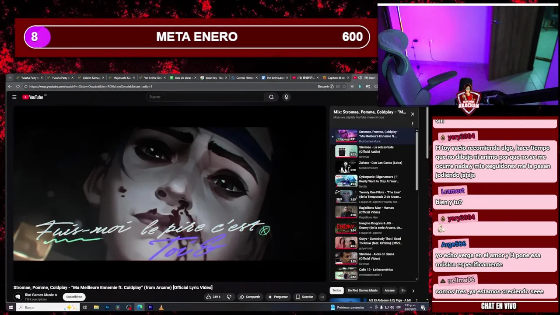
Task: Click the magnifier search button in YouTube
Action: [x=271, y=97]
